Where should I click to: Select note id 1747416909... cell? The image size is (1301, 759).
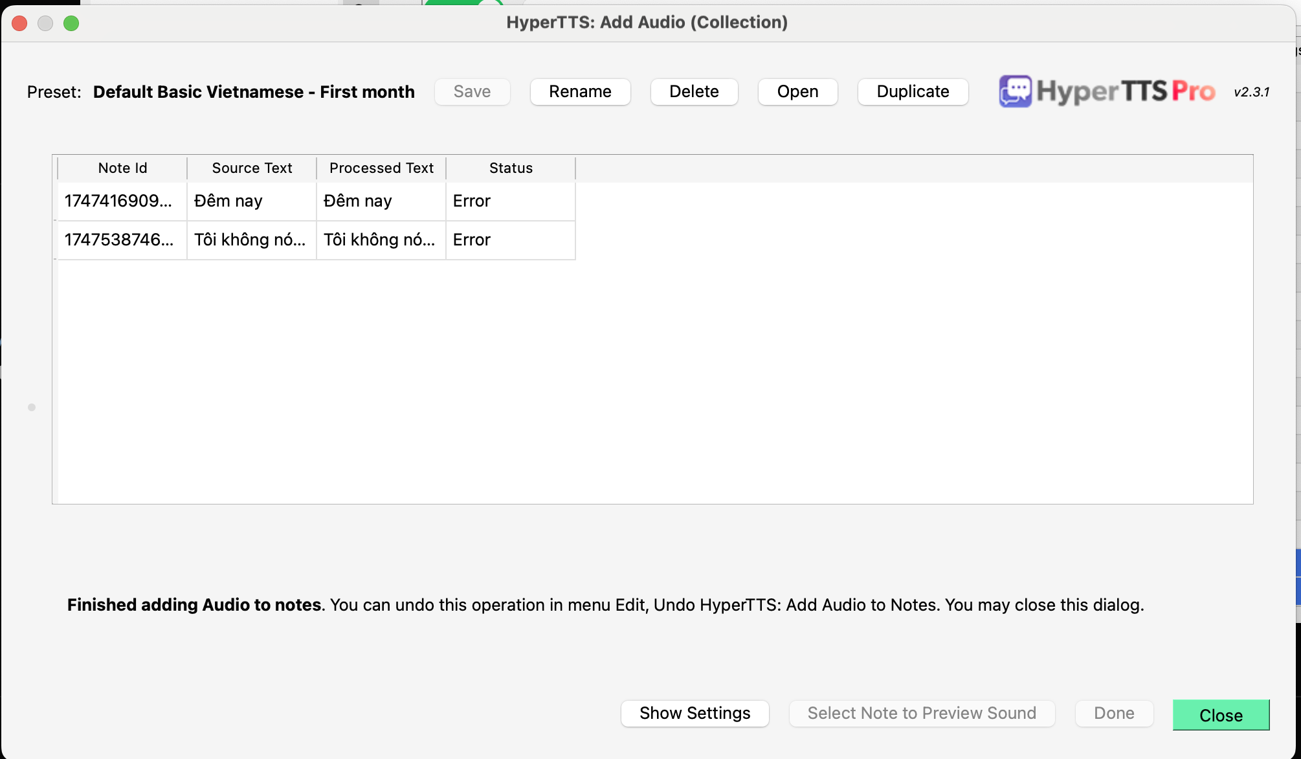122,201
